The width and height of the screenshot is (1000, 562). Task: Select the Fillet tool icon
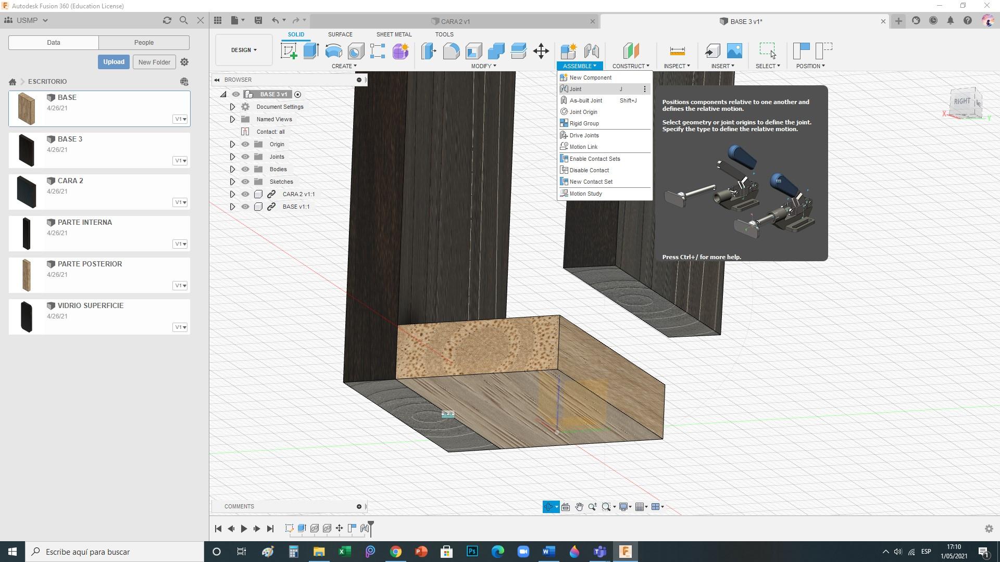pos(451,51)
